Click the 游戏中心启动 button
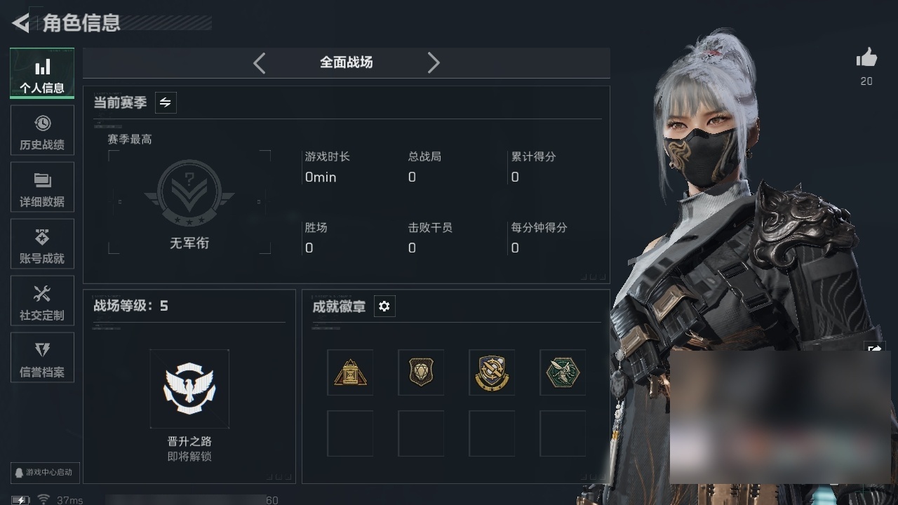898x505 pixels. tap(43, 472)
